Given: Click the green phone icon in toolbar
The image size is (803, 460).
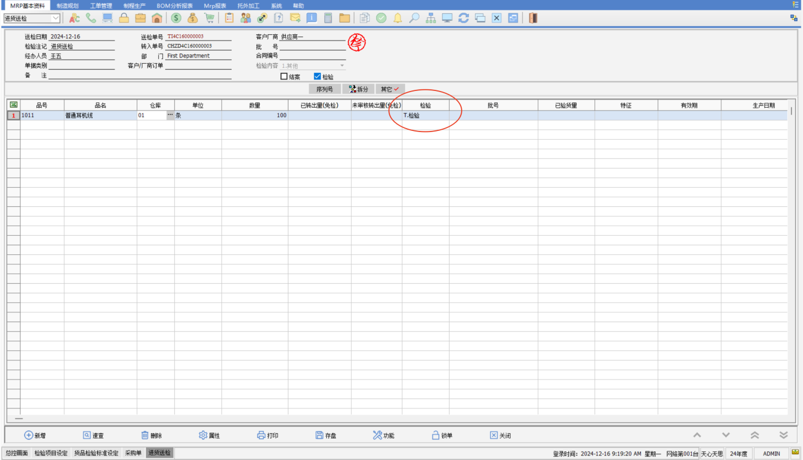Looking at the screenshot, I should pyautogui.click(x=91, y=18).
